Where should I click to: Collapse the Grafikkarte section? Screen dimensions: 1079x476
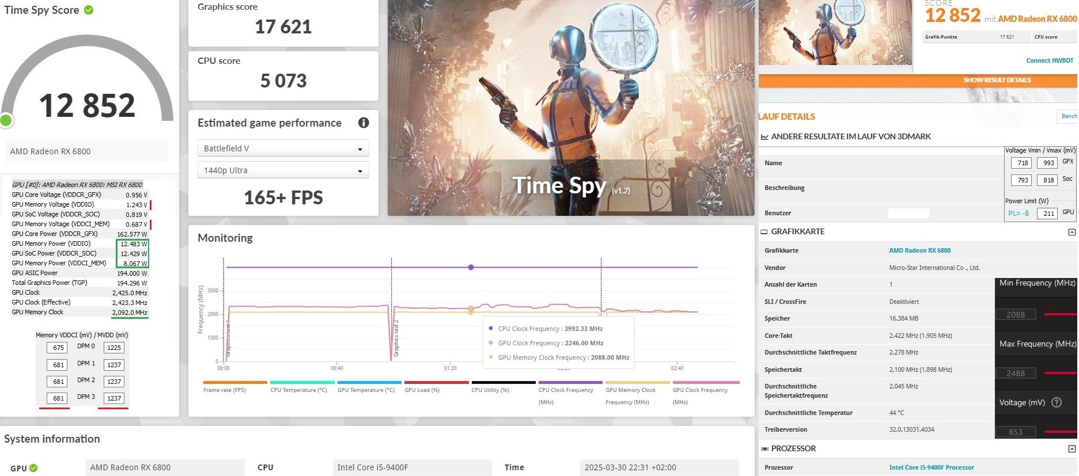[1072, 232]
